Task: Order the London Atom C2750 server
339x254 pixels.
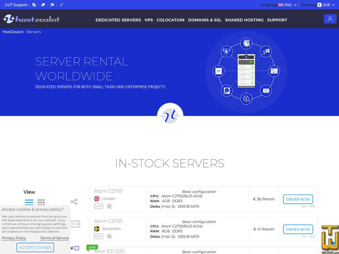Action: pyautogui.click(x=298, y=199)
